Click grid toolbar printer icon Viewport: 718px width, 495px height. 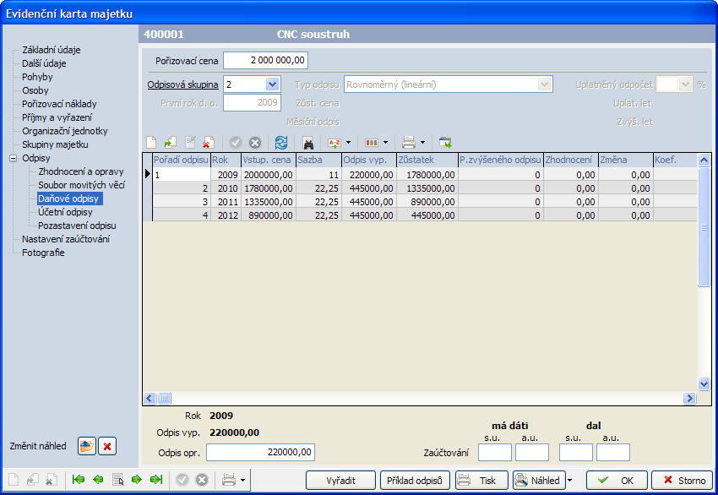tap(409, 143)
